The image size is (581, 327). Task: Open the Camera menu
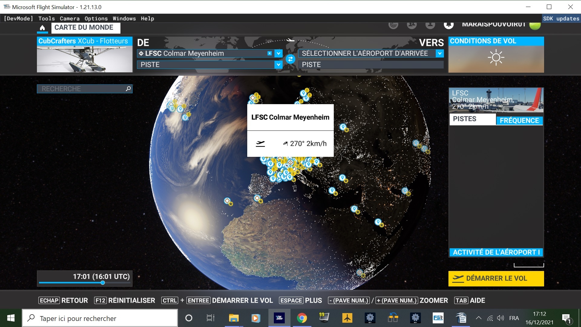coord(70,18)
